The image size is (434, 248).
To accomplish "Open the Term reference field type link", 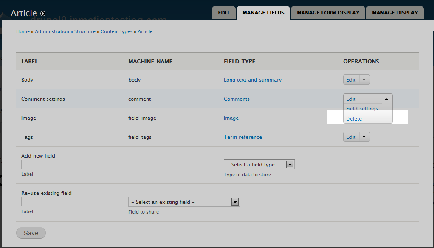I will [243, 137].
